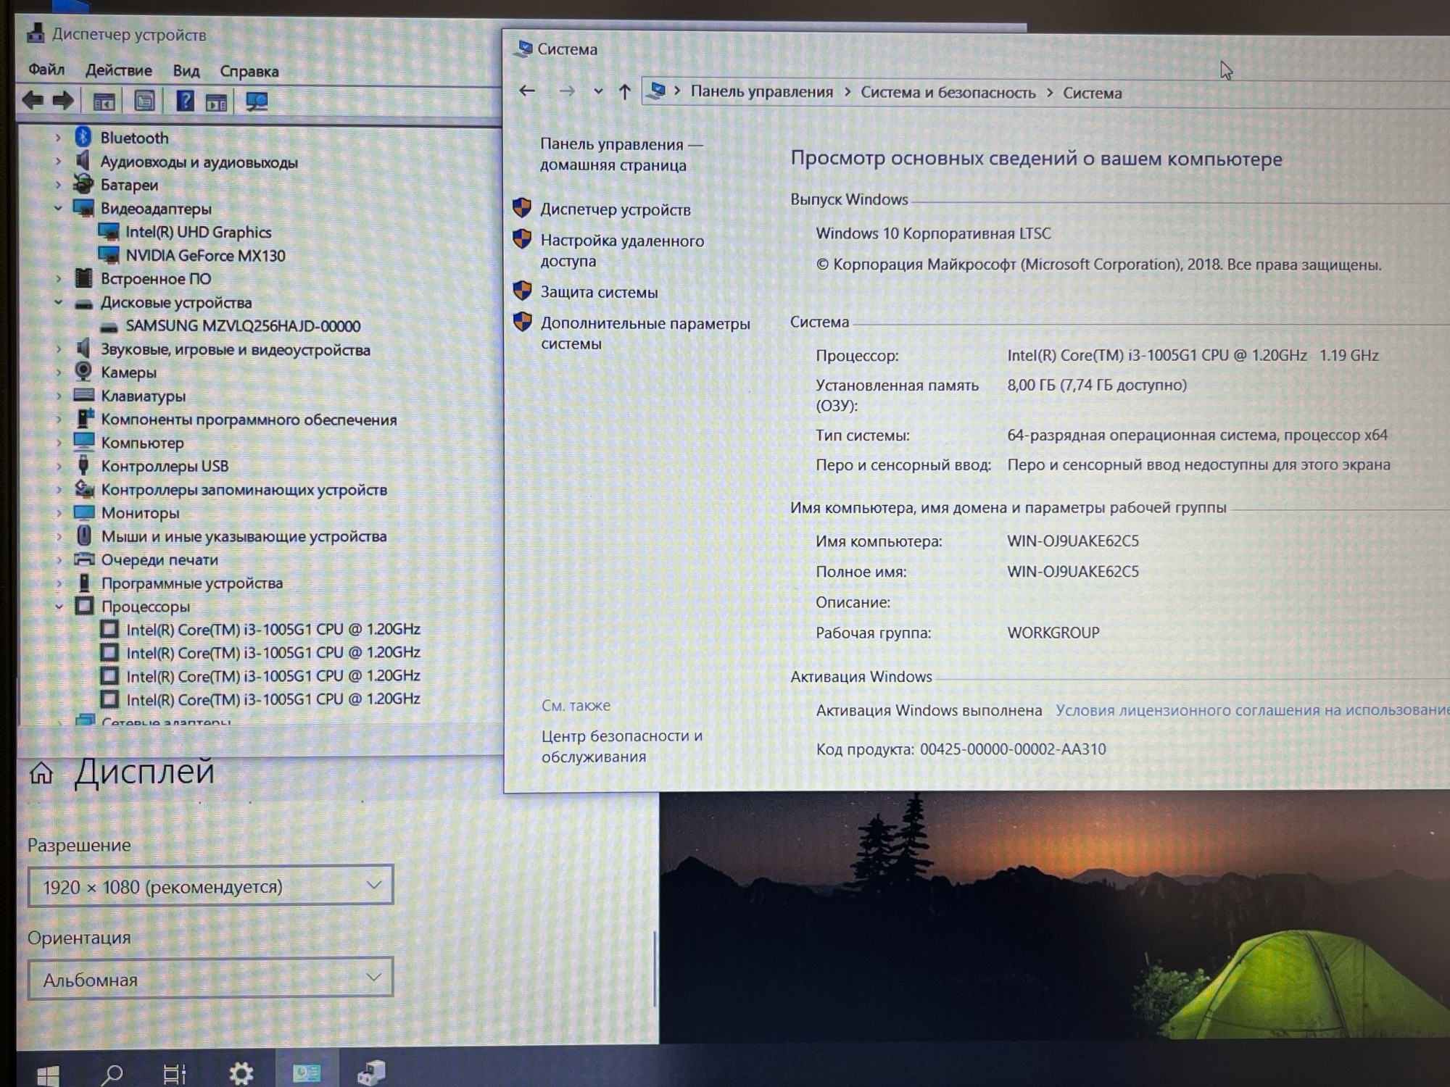
Task: Open Центр безопасности и обслуживания link
Action: point(622,746)
